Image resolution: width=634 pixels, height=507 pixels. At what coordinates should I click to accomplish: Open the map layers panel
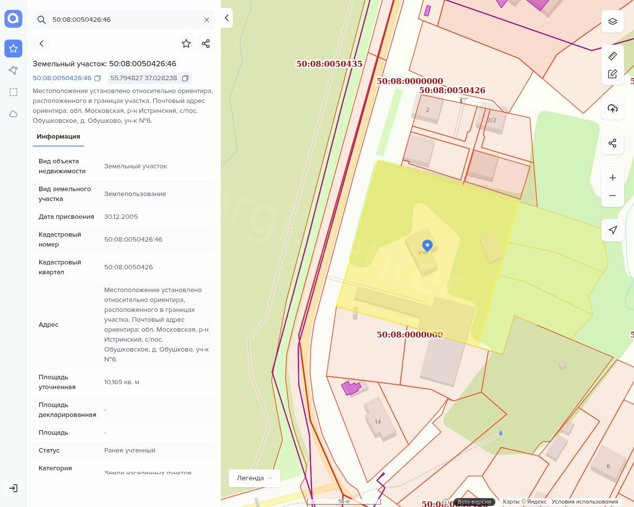(x=613, y=21)
